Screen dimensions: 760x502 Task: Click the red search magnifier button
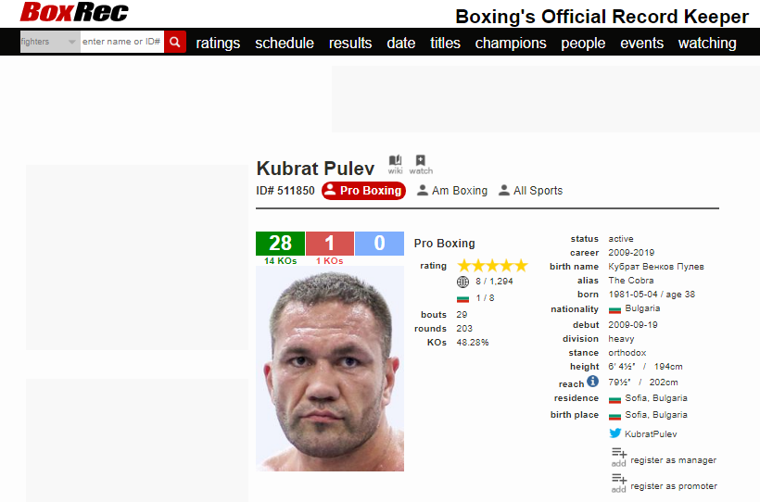click(x=175, y=42)
